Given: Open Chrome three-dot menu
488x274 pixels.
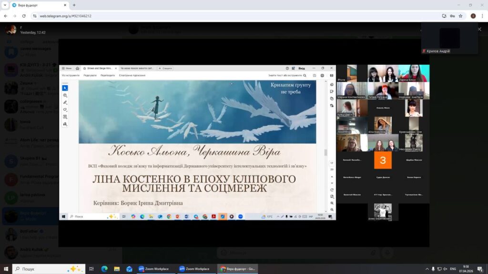Looking at the screenshot, I should (482, 16).
